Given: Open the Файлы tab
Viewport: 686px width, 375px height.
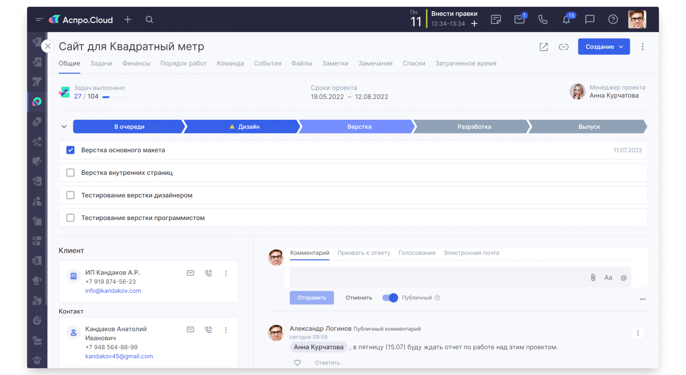Looking at the screenshot, I should [302, 64].
